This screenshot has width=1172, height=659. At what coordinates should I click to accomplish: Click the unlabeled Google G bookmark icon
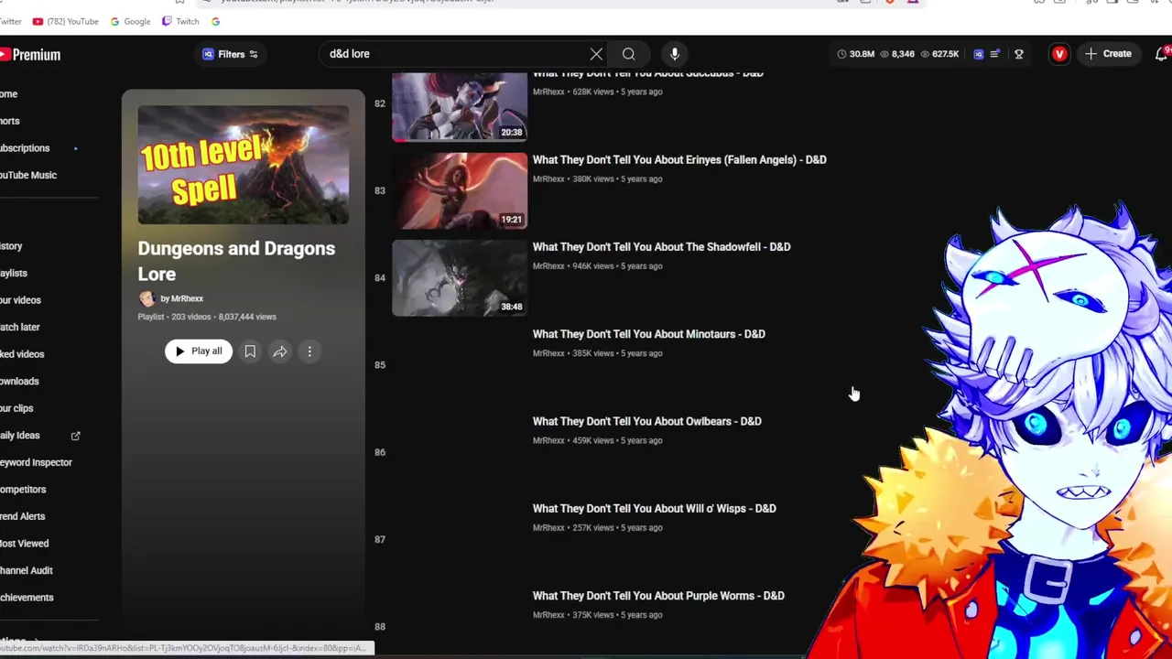click(215, 21)
